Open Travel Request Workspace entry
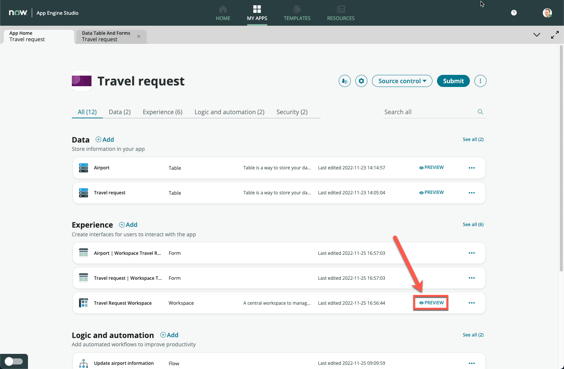Screen dimensions: 564x369 click(123, 303)
